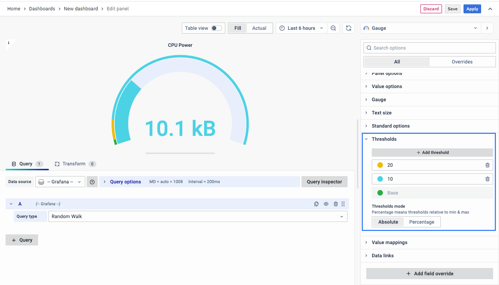Click the Search options input field
The height and width of the screenshot is (285, 499).
[x=430, y=48]
